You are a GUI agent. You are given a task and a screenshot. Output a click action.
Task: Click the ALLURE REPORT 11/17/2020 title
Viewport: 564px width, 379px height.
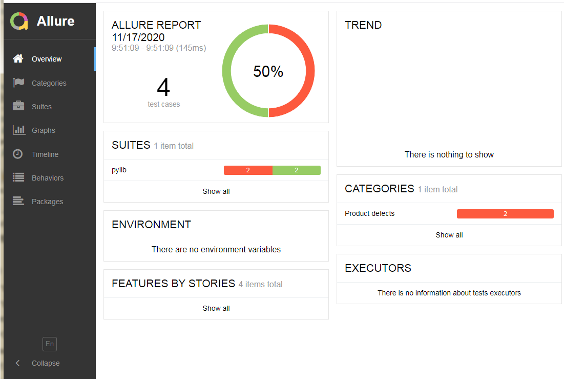click(x=156, y=31)
